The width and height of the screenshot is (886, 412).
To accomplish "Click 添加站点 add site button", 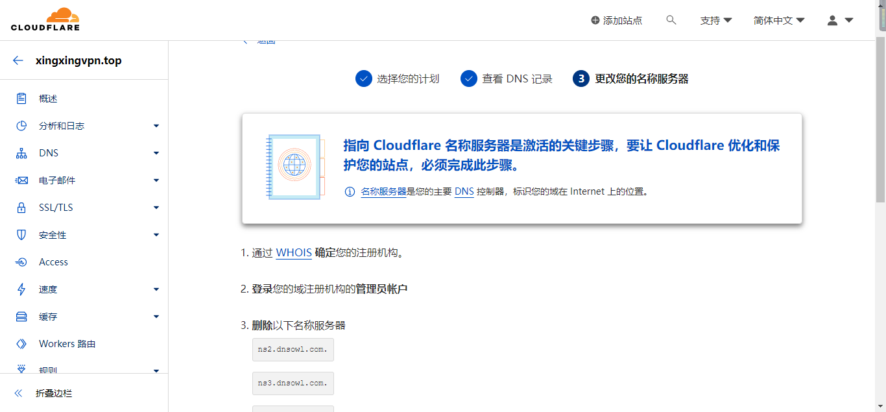I will click(x=616, y=20).
